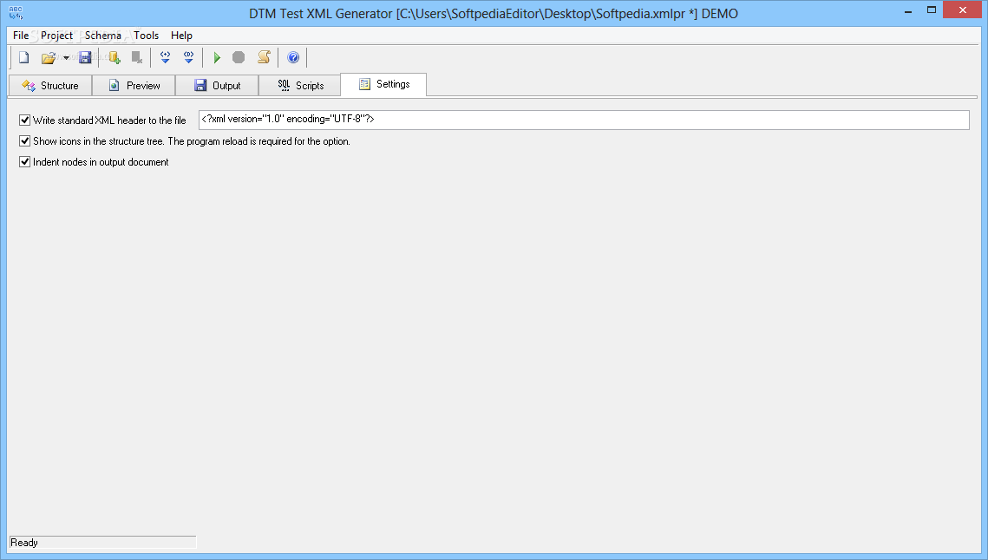This screenshot has width=988, height=560.
Task: Open project with the folder icon
Action: tap(48, 58)
